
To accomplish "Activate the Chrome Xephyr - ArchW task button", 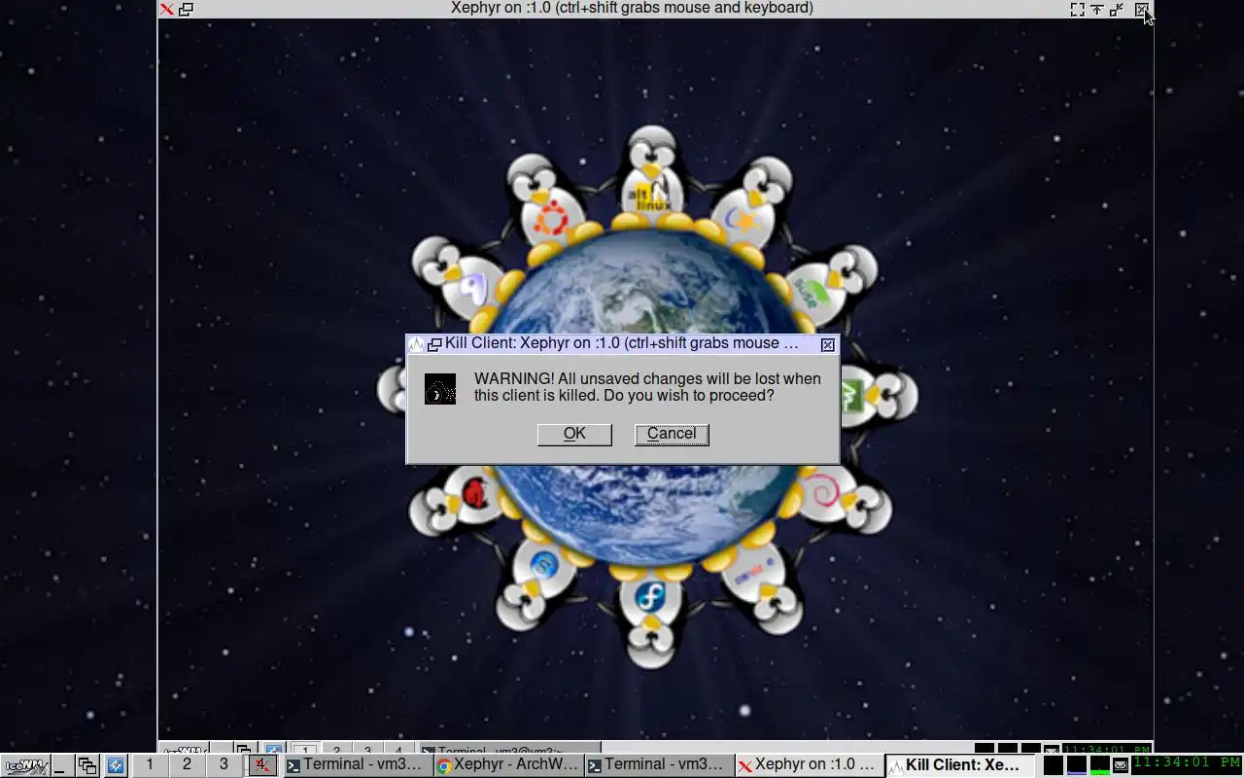I will click(x=508, y=764).
